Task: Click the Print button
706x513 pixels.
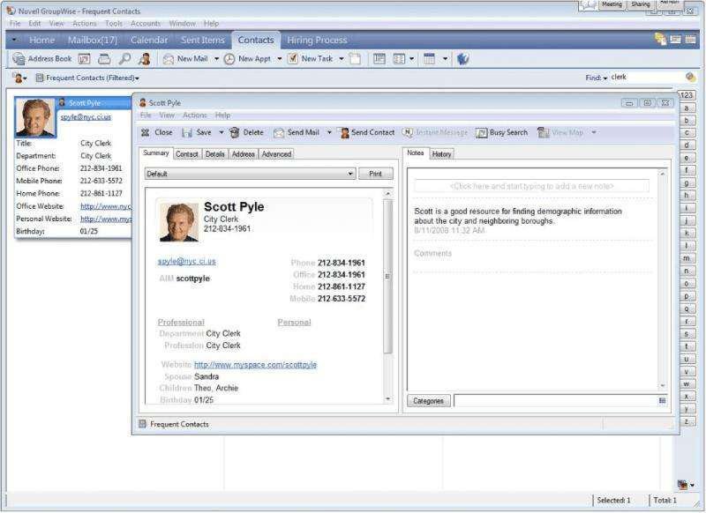Action: [x=376, y=174]
